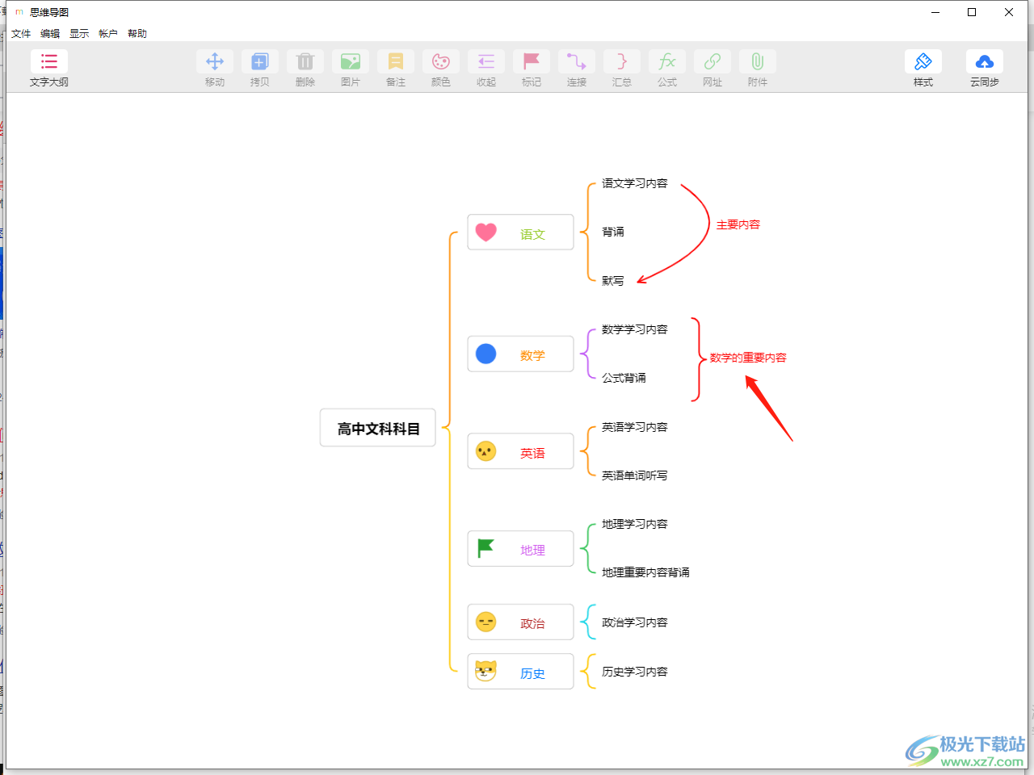Choose the 连接 connector tool

click(577, 69)
